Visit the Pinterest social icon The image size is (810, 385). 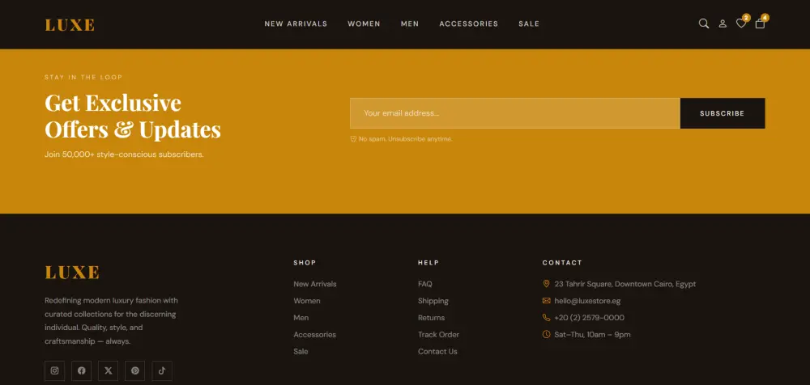click(x=134, y=370)
